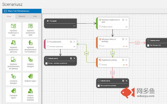Toggle checkbox beside Ankieta wypełniona
Image resolution: width=167 pixels, height=104 pixels.
tap(48, 47)
